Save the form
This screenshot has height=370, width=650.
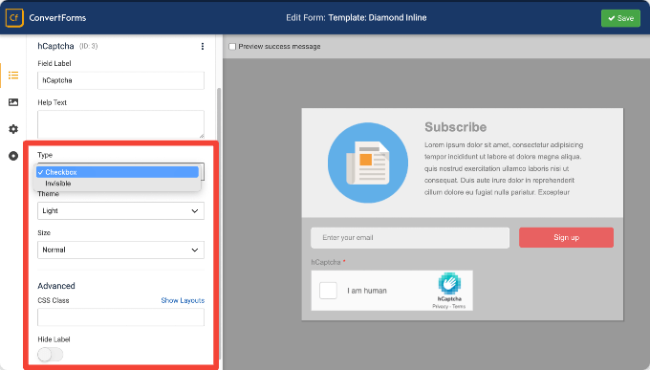coord(620,18)
